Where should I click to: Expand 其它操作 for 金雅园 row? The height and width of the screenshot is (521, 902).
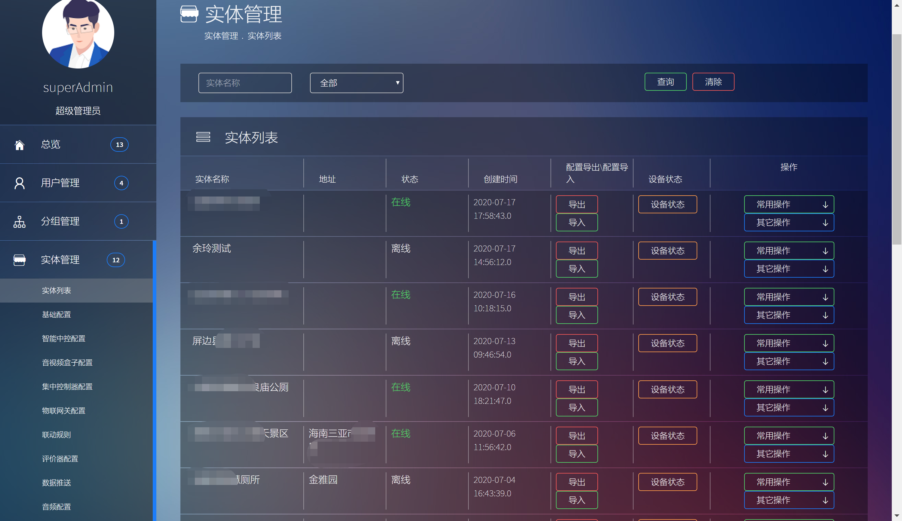click(x=789, y=500)
